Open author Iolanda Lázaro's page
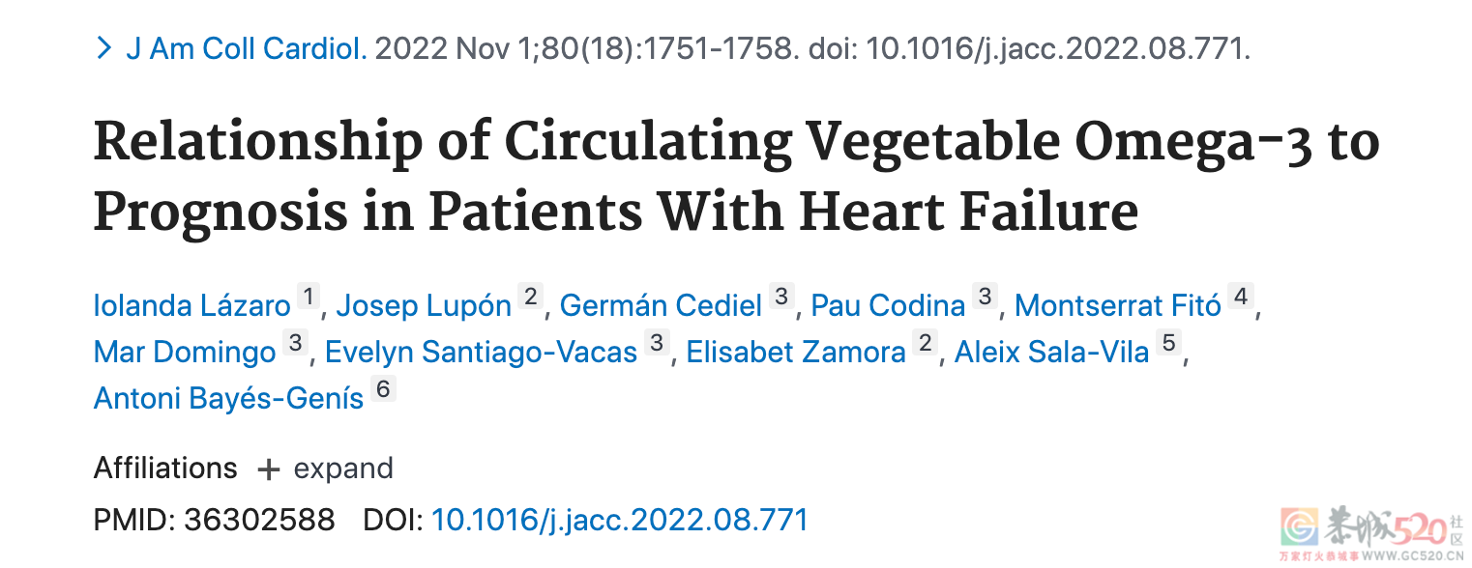The width and height of the screenshot is (1472, 568). 191,305
